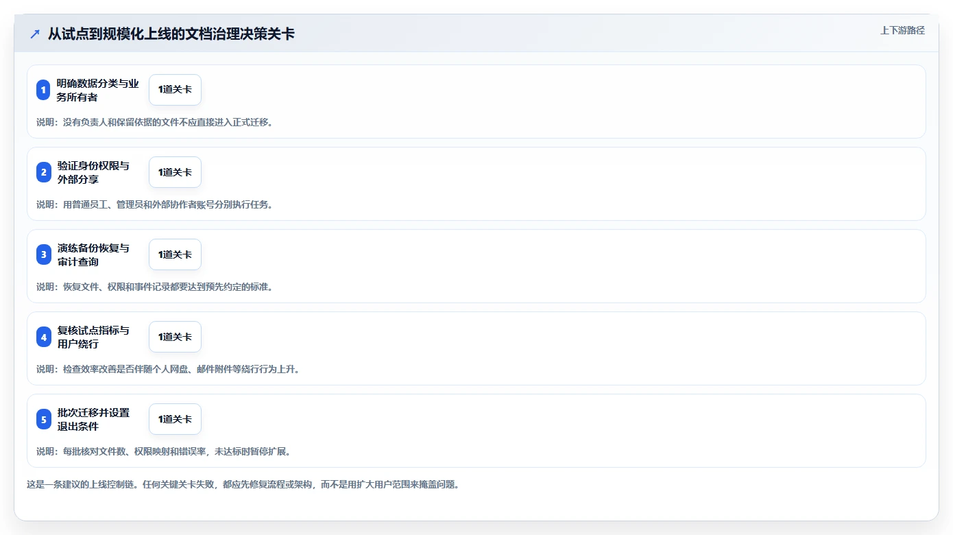
Task: Click the note 每批核对文件数、权限映射和错误率
Action: pos(164,451)
